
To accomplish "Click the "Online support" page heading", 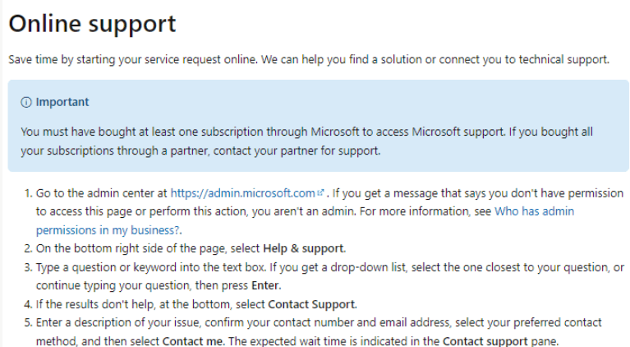I will pos(92,24).
